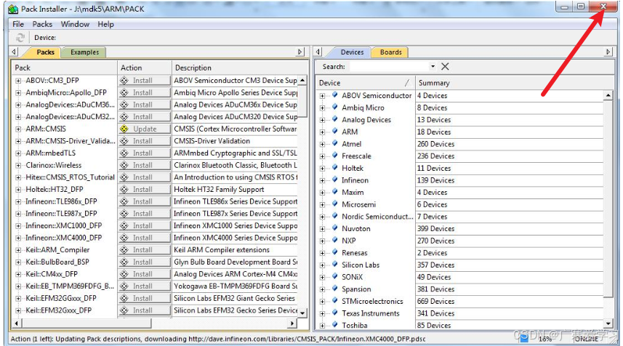
Task: Install the Clarinox::Wireless pack
Action: (144, 165)
